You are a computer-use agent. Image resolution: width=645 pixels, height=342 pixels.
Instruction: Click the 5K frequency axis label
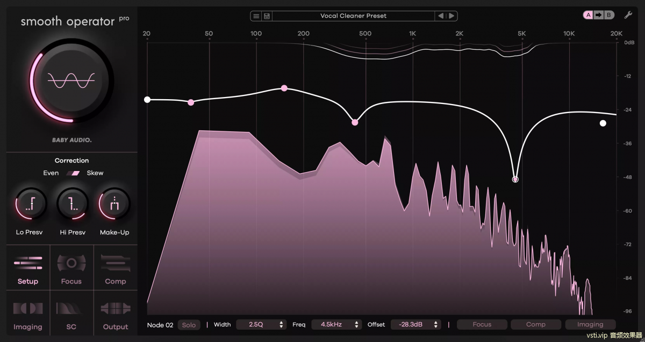pos(521,33)
